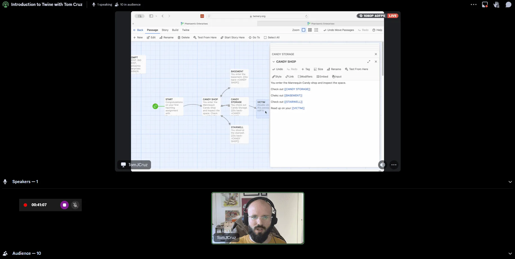
Task: Click Select All passages
Action: [x=272, y=37]
